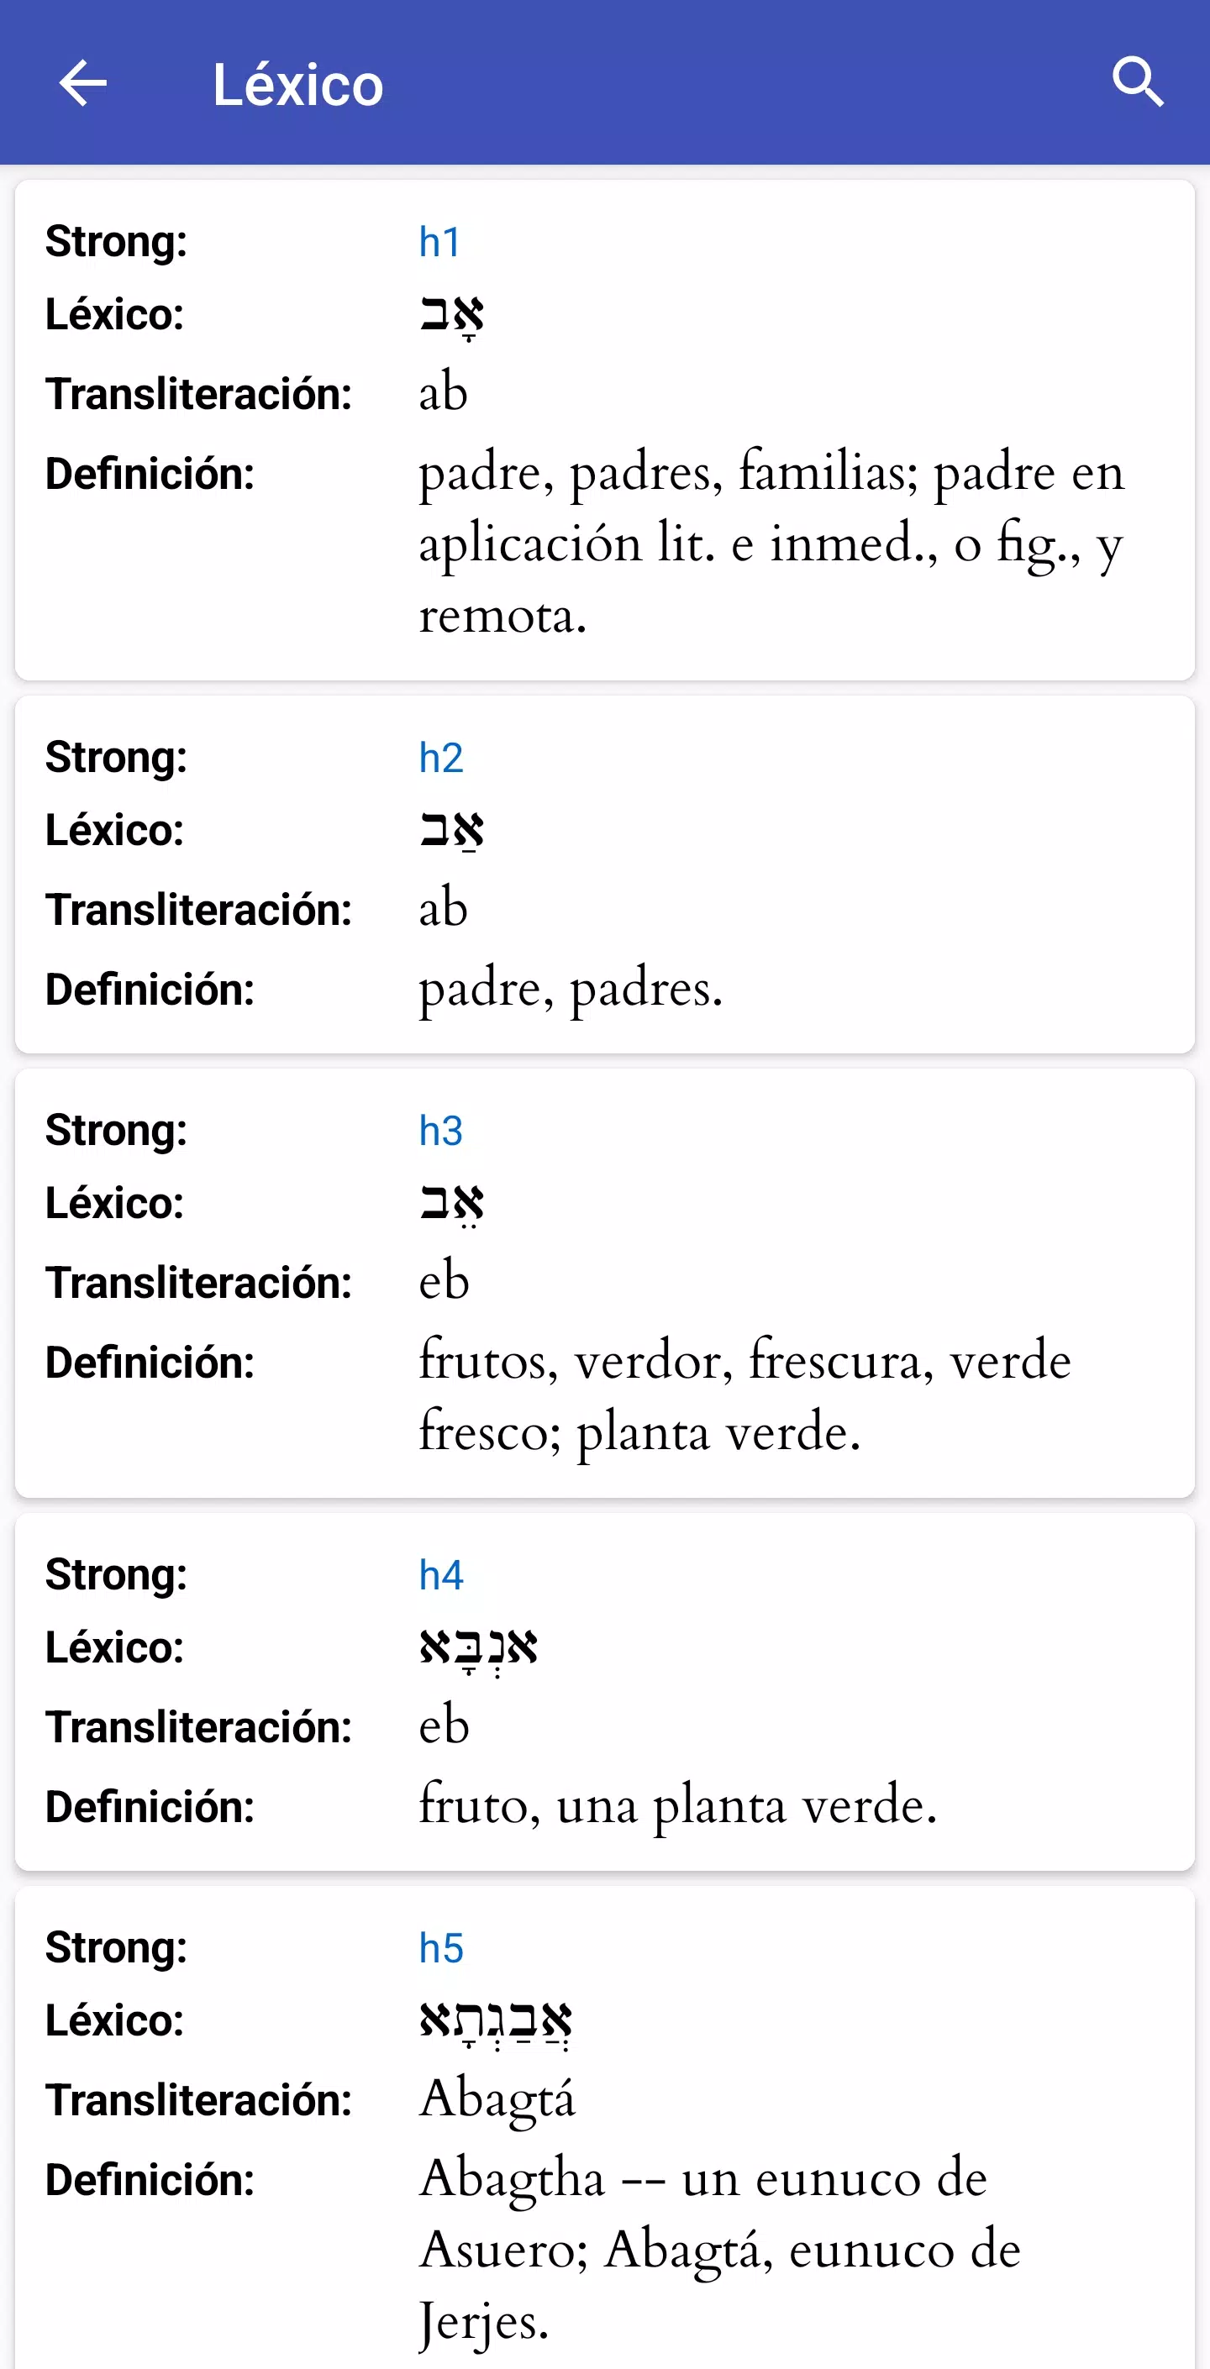Follow the h3 Strong link

(x=441, y=1130)
